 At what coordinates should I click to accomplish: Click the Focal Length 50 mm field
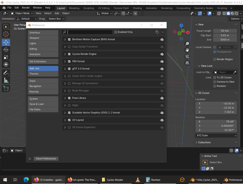pyautogui.click(x=225, y=31)
